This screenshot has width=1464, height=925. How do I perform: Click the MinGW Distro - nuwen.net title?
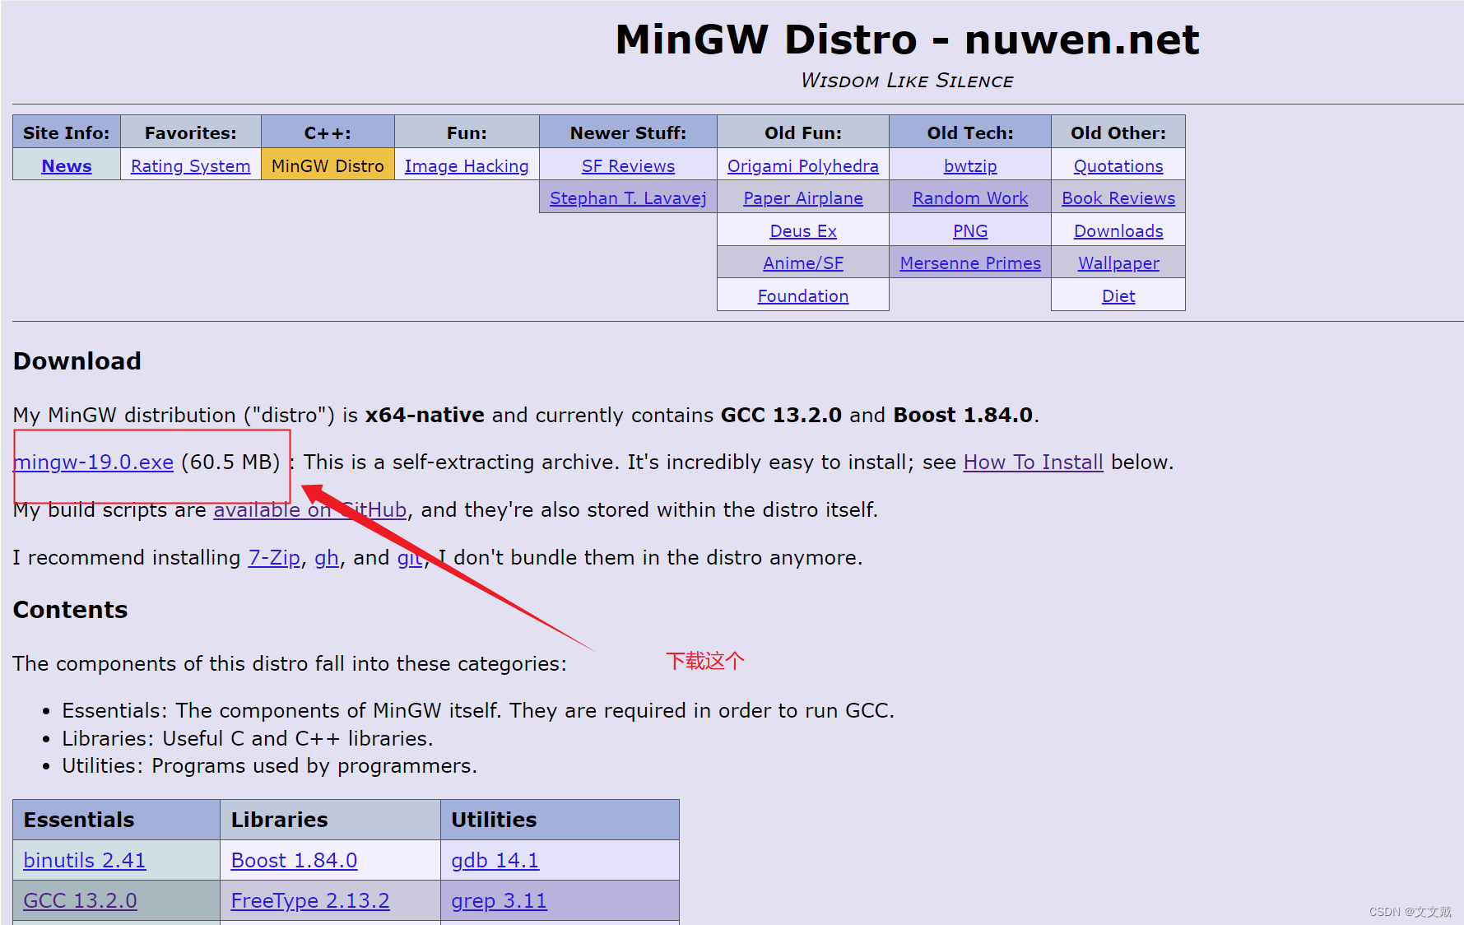(907, 40)
